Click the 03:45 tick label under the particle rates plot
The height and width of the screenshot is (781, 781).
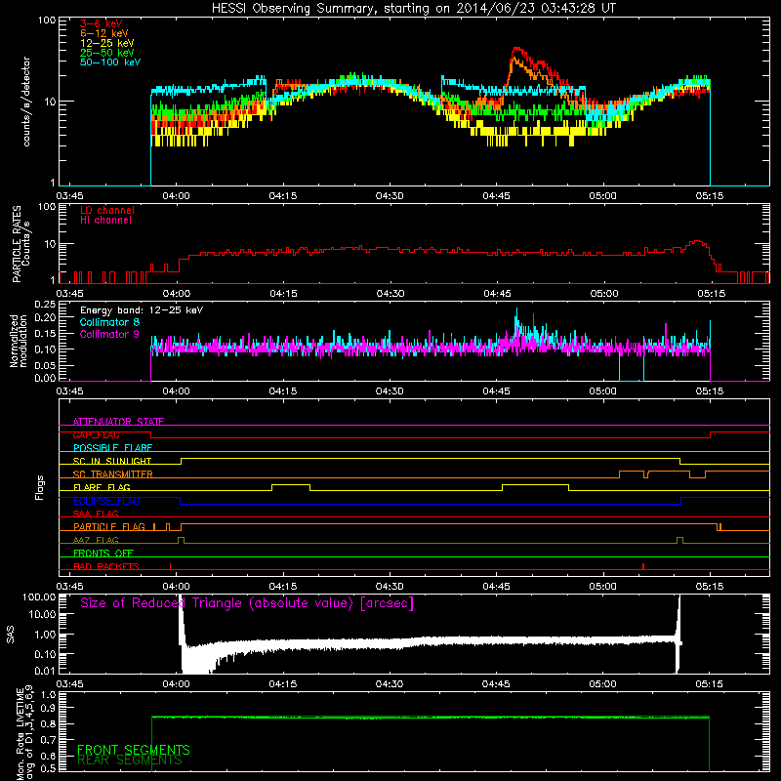pos(69,294)
